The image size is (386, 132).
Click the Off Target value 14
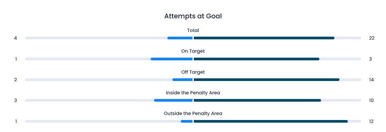pyautogui.click(x=372, y=80)
